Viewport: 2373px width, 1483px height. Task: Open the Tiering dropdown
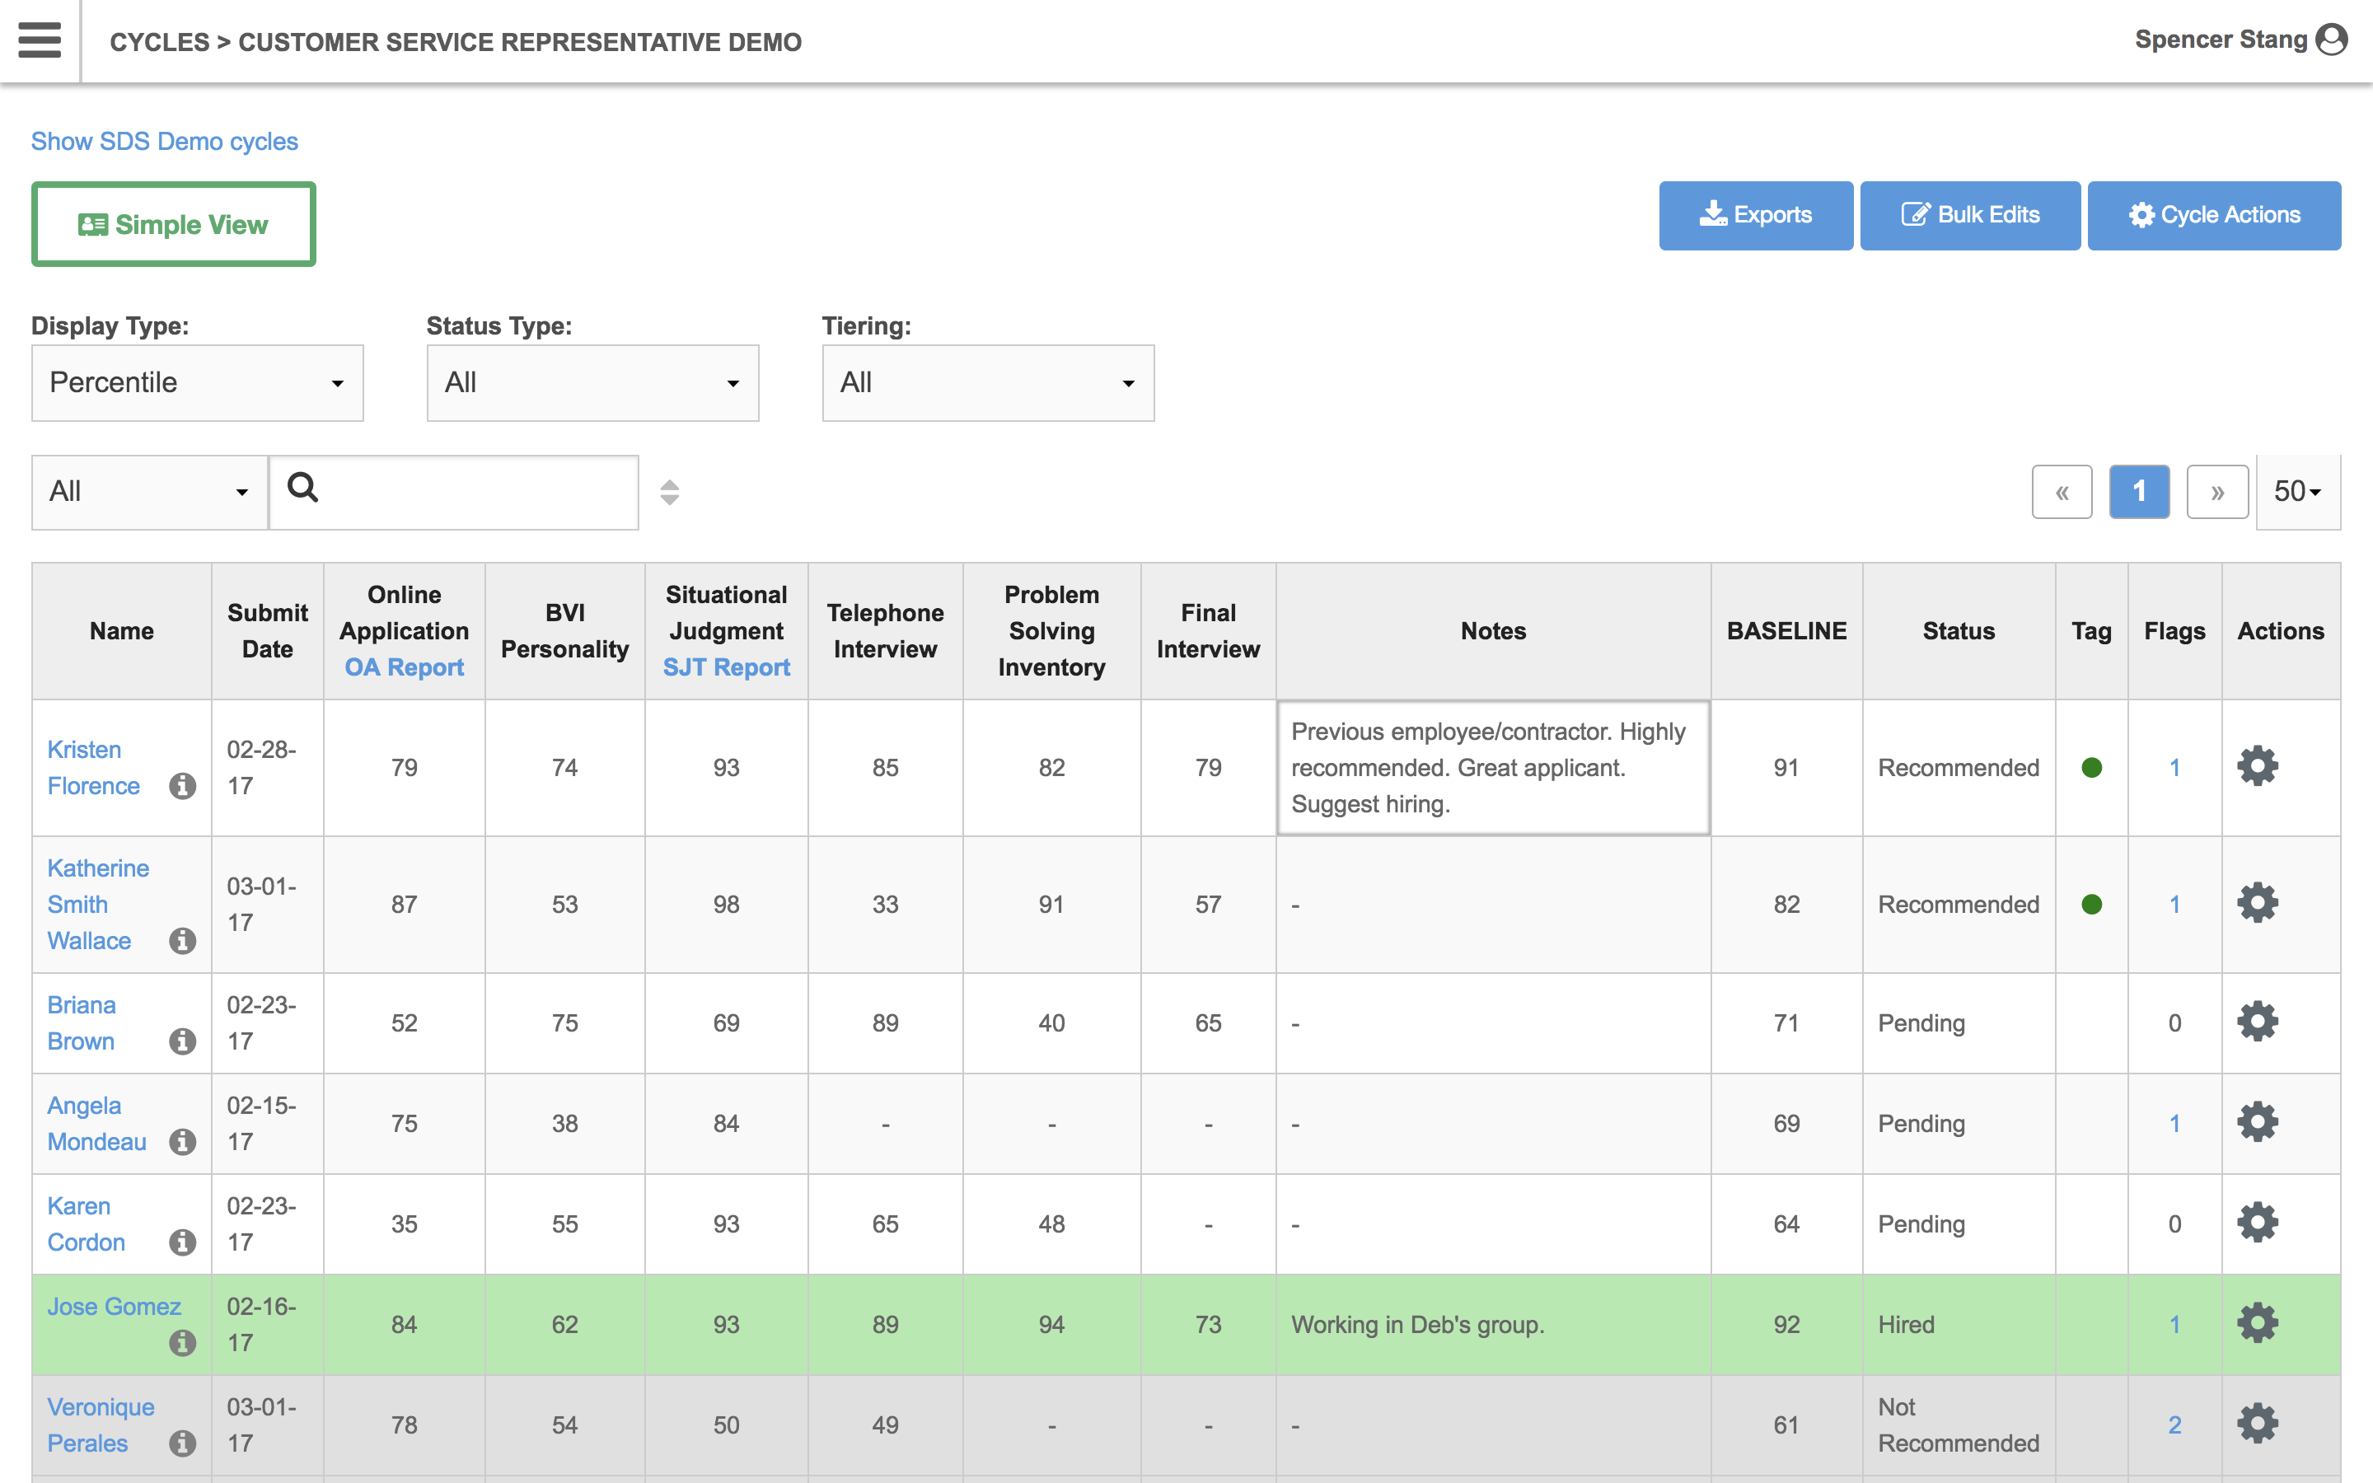987,382
